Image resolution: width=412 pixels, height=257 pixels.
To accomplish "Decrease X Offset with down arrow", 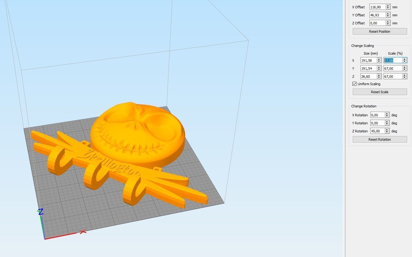I will coord(388,8).
